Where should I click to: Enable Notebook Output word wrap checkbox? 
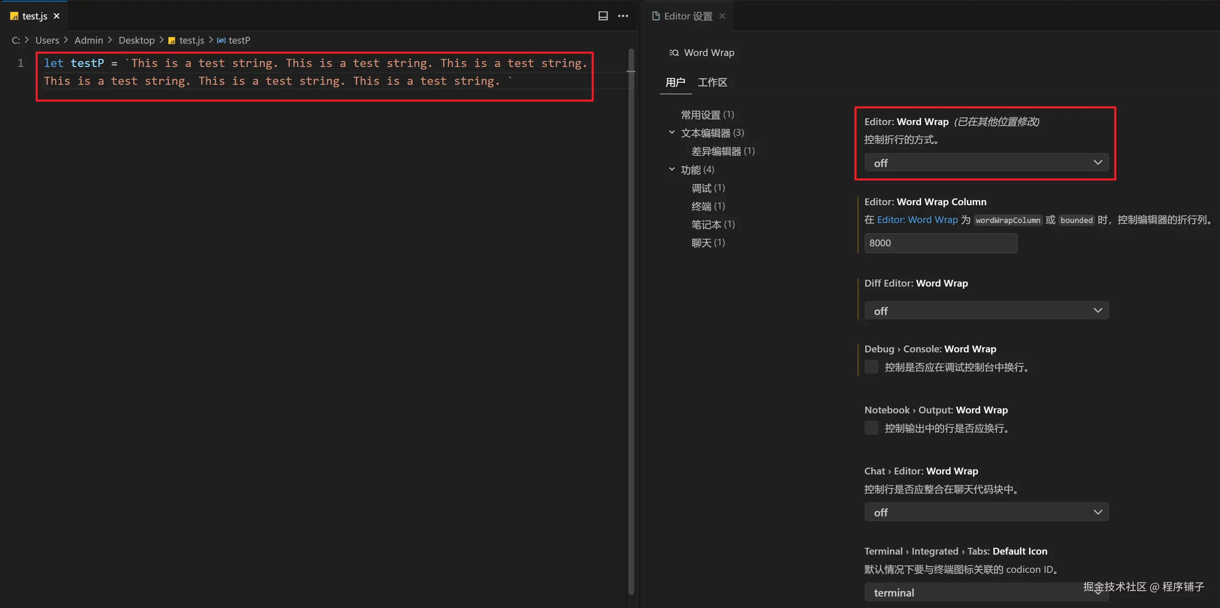[x=871, y=428]
